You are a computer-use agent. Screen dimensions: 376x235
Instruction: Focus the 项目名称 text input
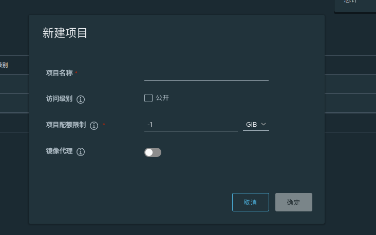tap(206, 74)
